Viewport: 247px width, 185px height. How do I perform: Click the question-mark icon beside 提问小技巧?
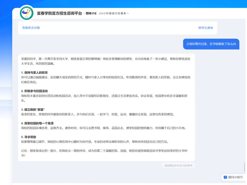(x=225, y=177)
